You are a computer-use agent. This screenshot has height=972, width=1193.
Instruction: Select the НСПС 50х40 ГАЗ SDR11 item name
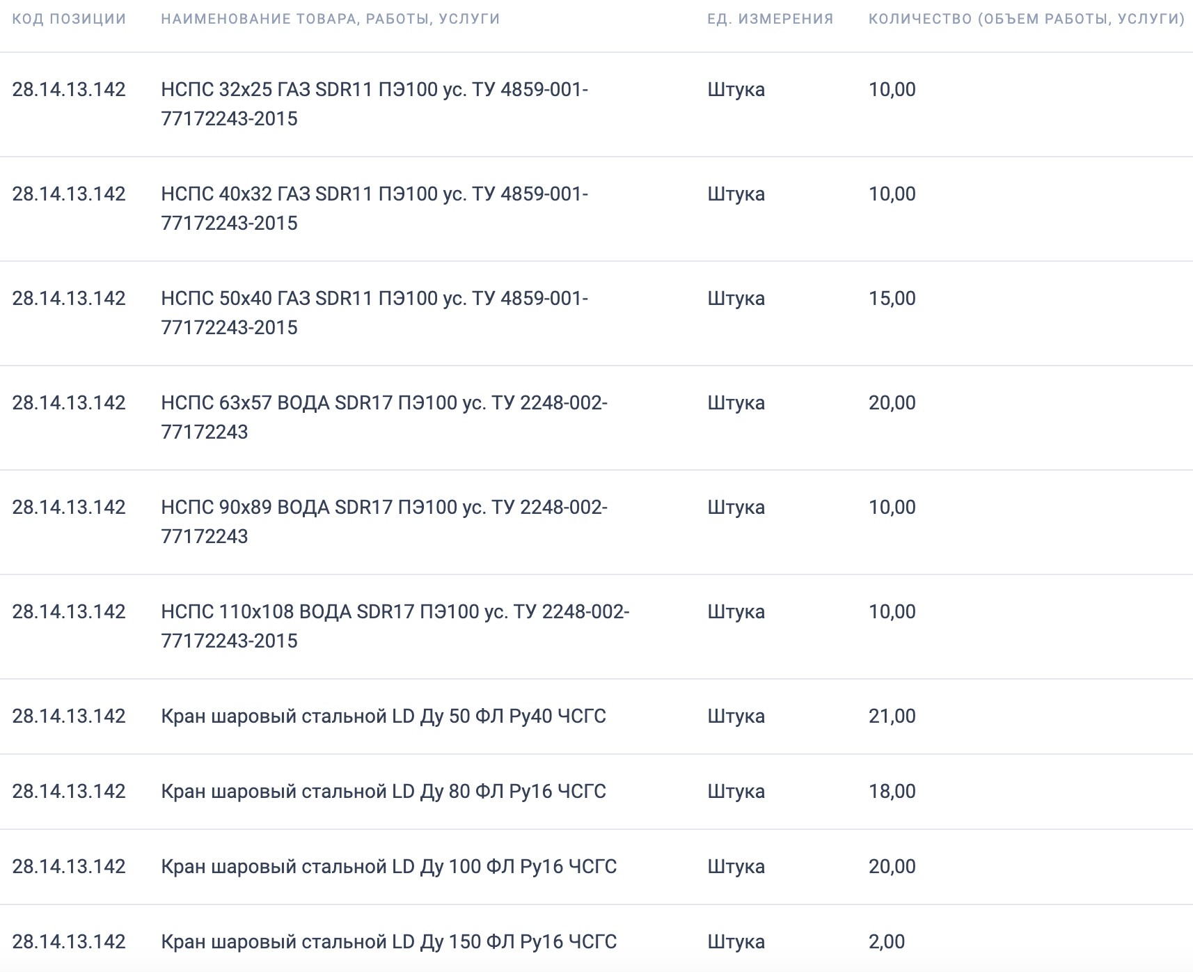pyautogui.click(x=374, y=313)
